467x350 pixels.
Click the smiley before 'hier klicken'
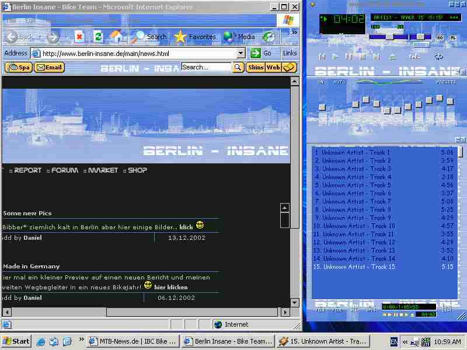pos(148,285)
